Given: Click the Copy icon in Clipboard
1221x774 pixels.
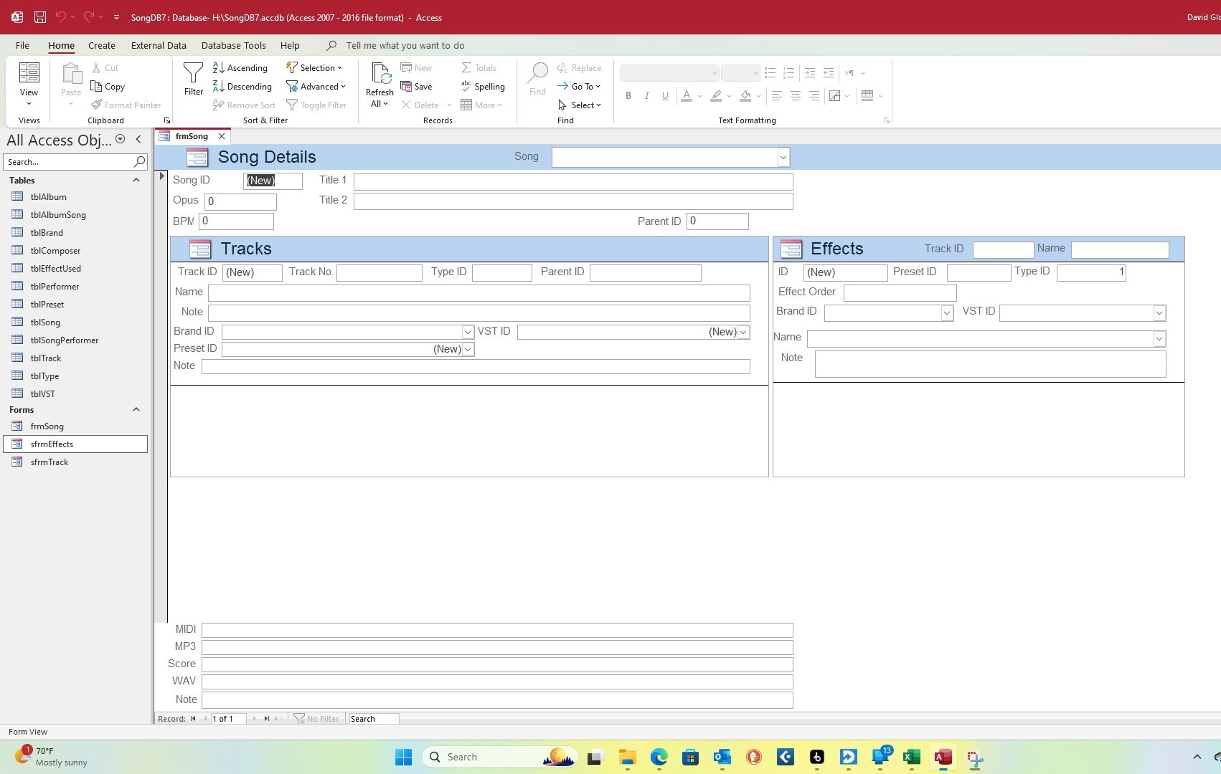Looking at the screenshot, I should click(96, 86).
